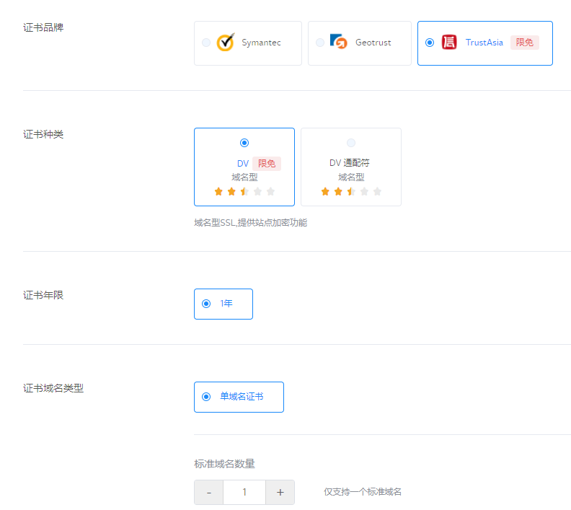This screenshot has height=510, width=571.
Task: Select the Geotrust brand radio button
Action: (320, 43)
